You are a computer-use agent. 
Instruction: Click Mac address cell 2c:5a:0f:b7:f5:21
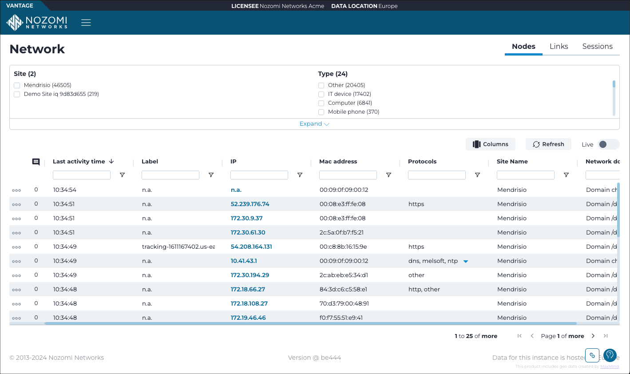click(x=341, y=232)
